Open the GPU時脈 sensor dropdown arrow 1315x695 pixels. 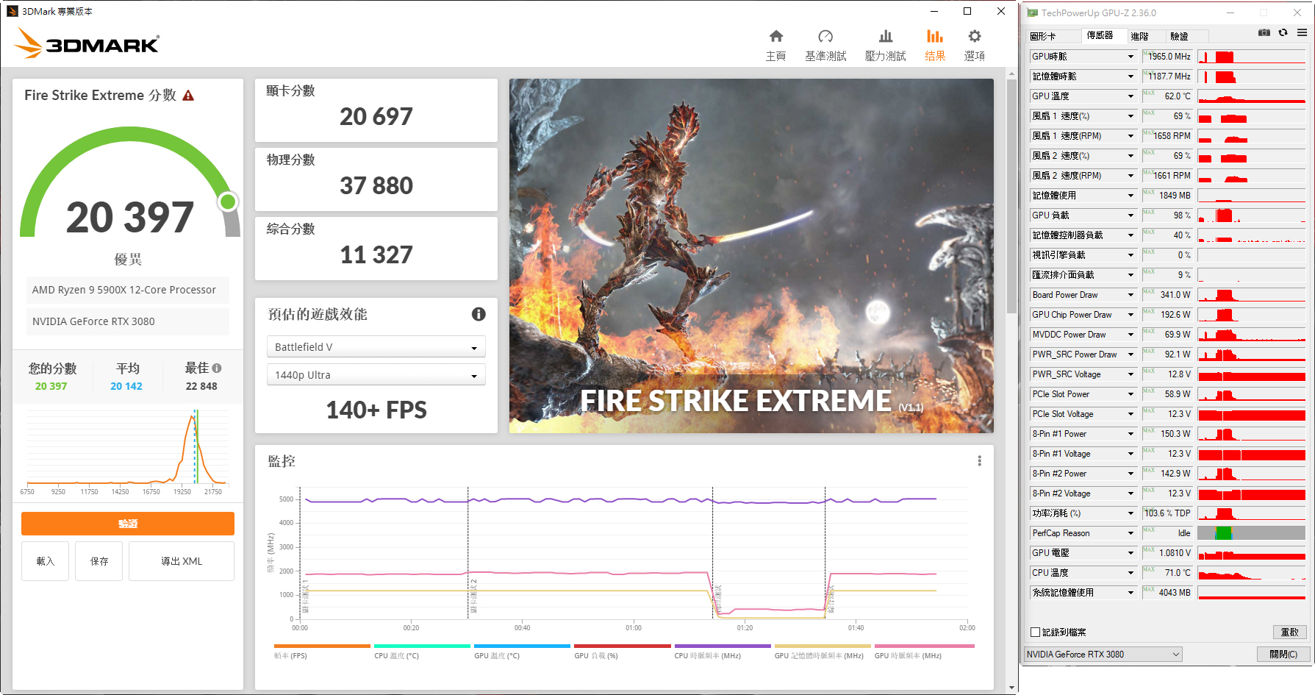(x=1131, y=57)
